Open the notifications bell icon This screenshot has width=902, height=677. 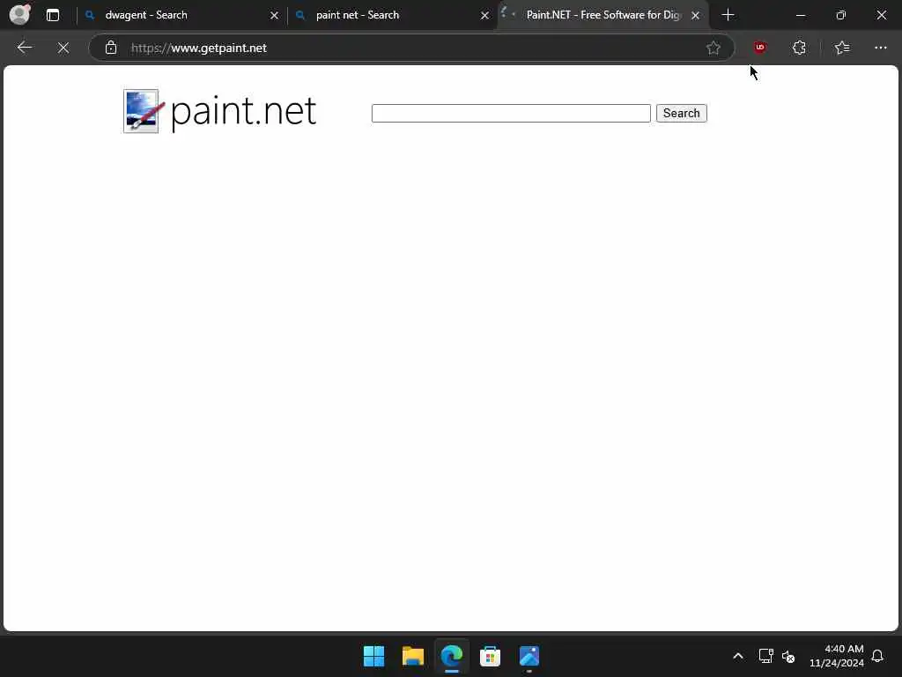(x=877, y=656)
